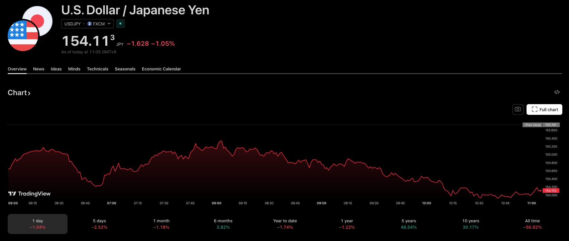Click the 11:00 time axis label
This screenshot has height=241, width=569.
pyautogui.click(x=532, y=203)
